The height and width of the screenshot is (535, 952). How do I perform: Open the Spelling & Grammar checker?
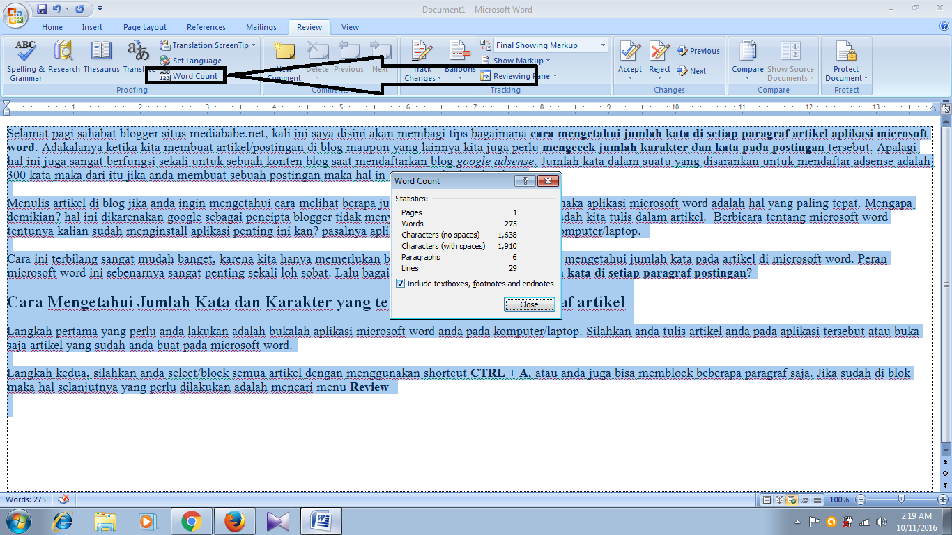pyautogui.click(x=26, y=61)
